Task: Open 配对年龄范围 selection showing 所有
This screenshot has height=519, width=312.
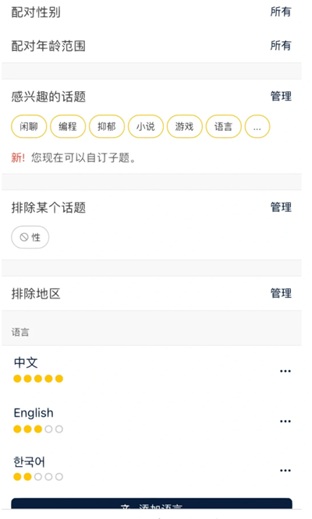Action: click(x=151, y=46)
